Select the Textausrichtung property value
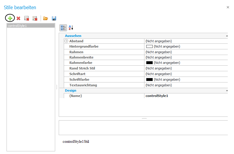The height and width of the screenshot is (154, 234). tap(186, 85)
